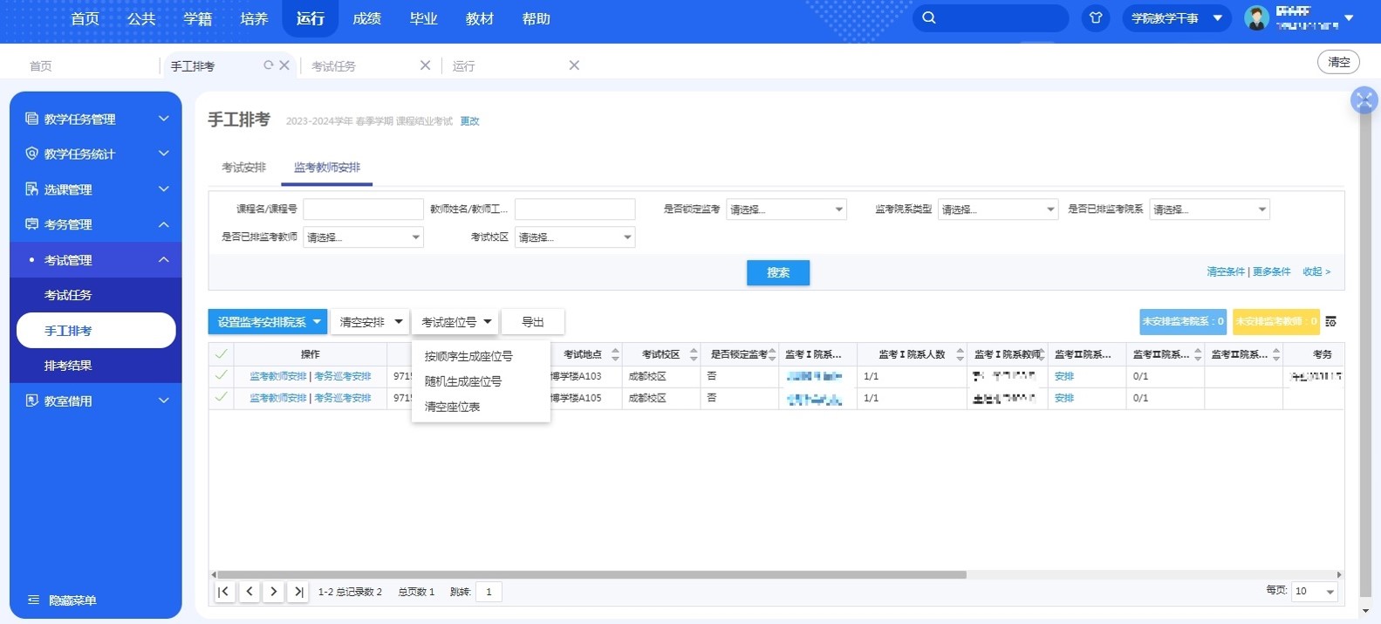Click the 清空条件 link
Viewport: 1381px width, 624px height.
click(1226, 271)
